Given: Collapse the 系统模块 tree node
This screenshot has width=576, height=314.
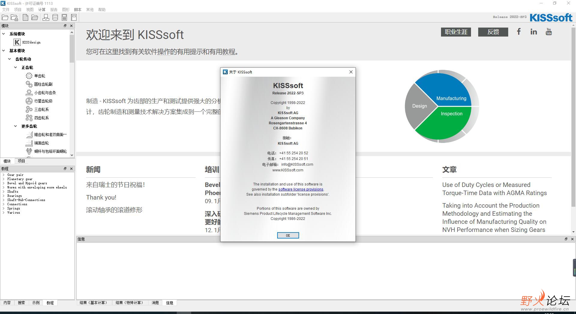Looking at the screenshot, I should click(x=4, y=34).
